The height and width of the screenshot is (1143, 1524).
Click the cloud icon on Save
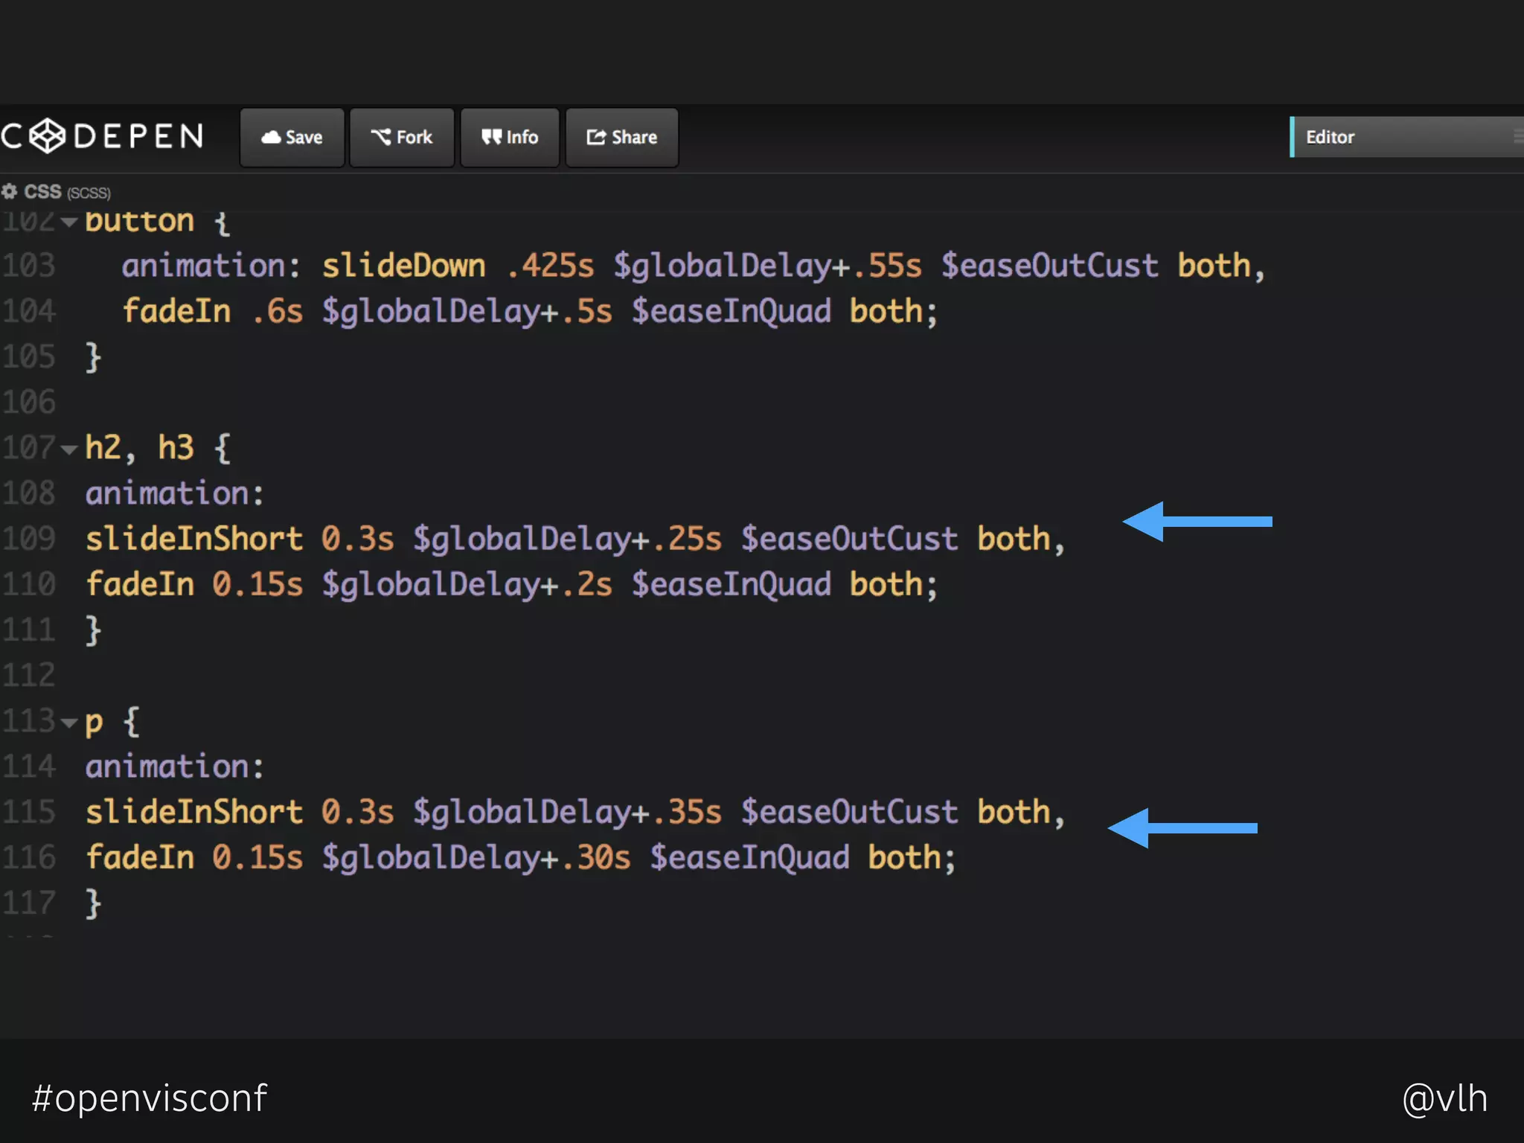click(272, 137)
